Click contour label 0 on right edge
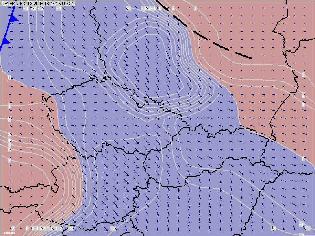Viewport: 315px width, 236px height. pyautogui.click(x=303, y=159)
